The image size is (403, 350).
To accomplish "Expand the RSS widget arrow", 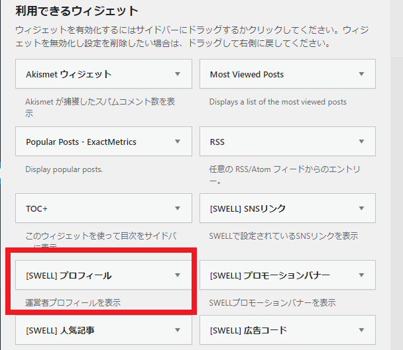I will 361,142.
